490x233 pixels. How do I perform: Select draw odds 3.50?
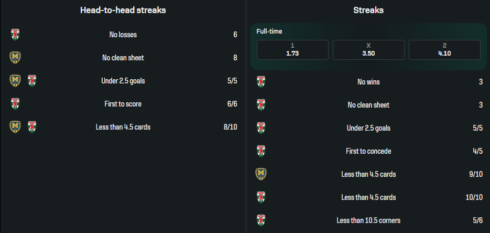click(x=368, y=50)
